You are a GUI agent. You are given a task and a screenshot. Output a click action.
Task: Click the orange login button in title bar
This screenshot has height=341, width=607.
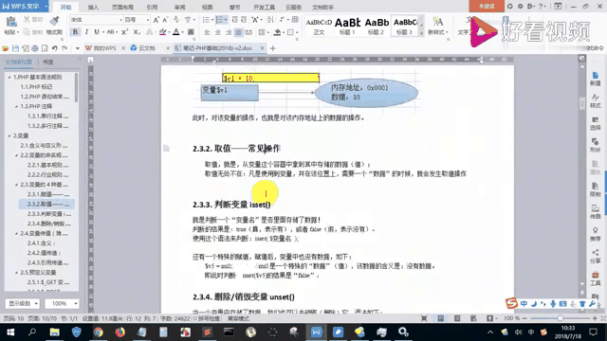[487, 7]
